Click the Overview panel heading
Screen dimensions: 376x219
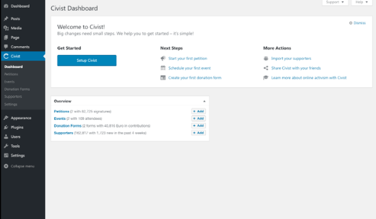(x=62, y=101)
